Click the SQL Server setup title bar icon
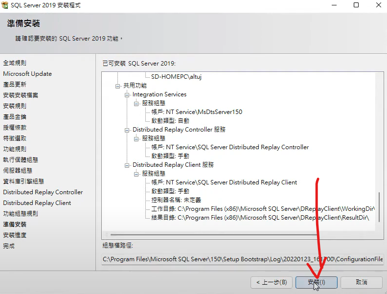Image resolution: width=387 pixels, height=294 pixels. click(x=5, y=5)
